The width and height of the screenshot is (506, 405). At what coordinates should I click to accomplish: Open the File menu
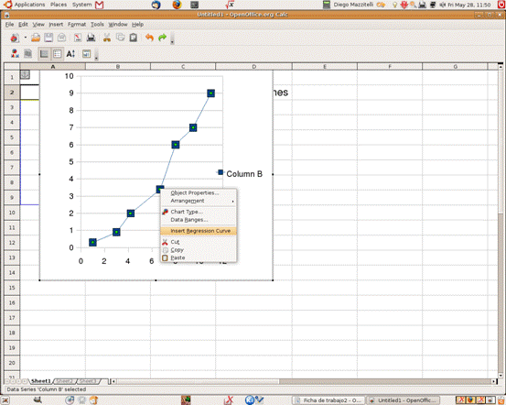point(10,24)
